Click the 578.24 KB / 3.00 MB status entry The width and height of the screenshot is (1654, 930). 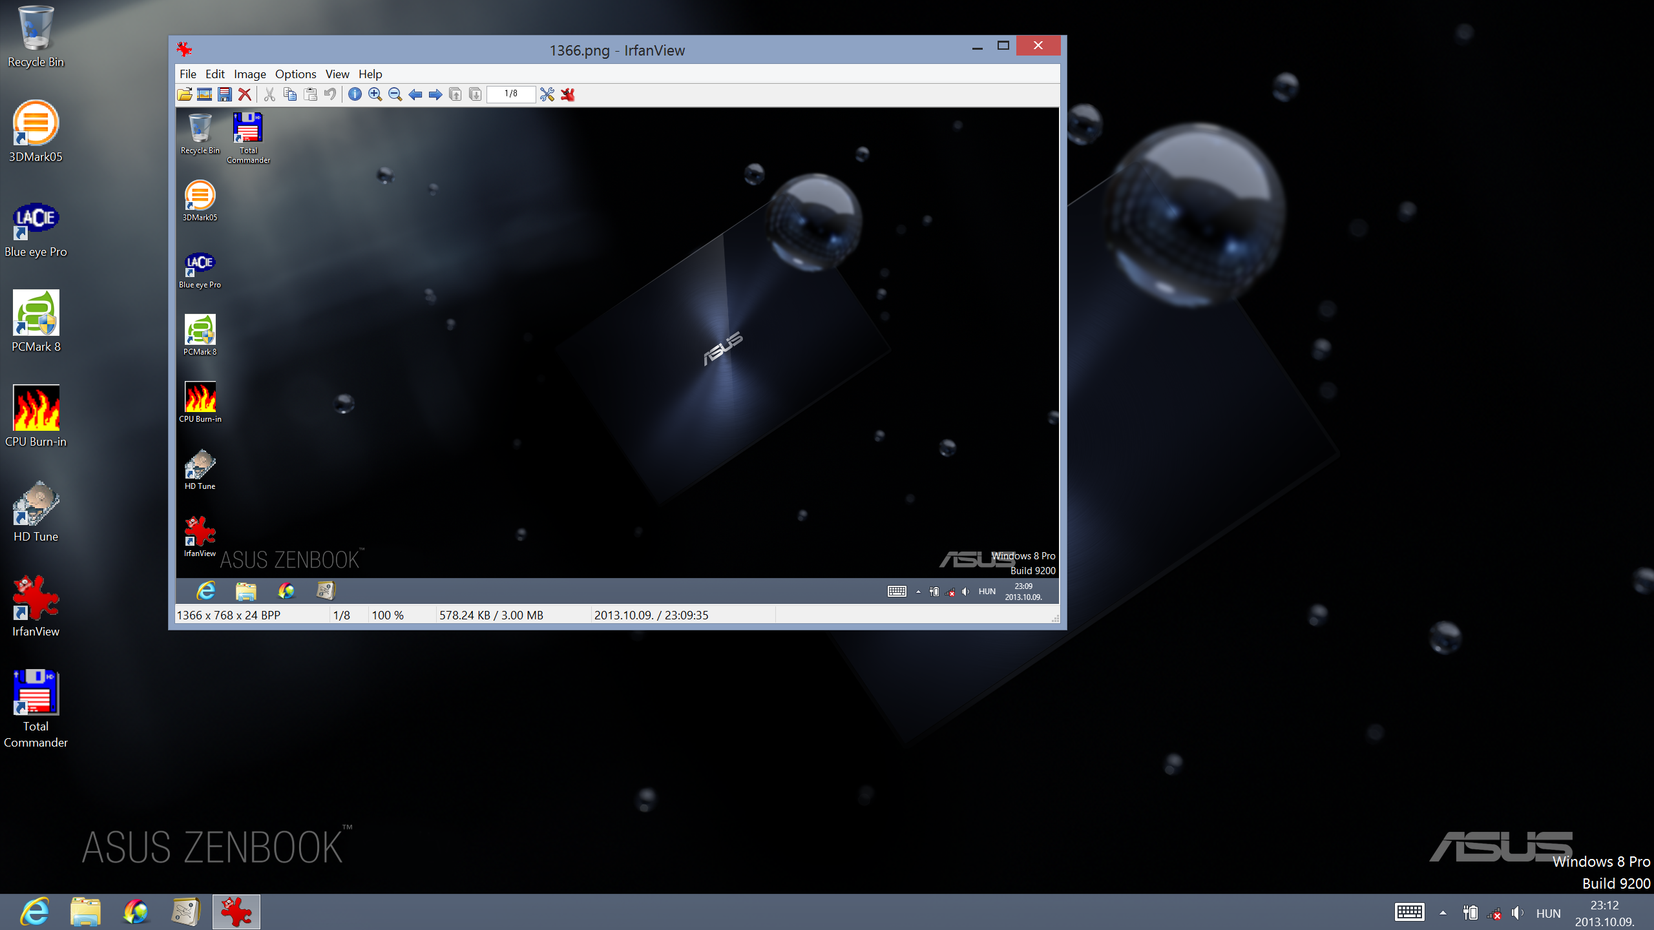(491, 615)
